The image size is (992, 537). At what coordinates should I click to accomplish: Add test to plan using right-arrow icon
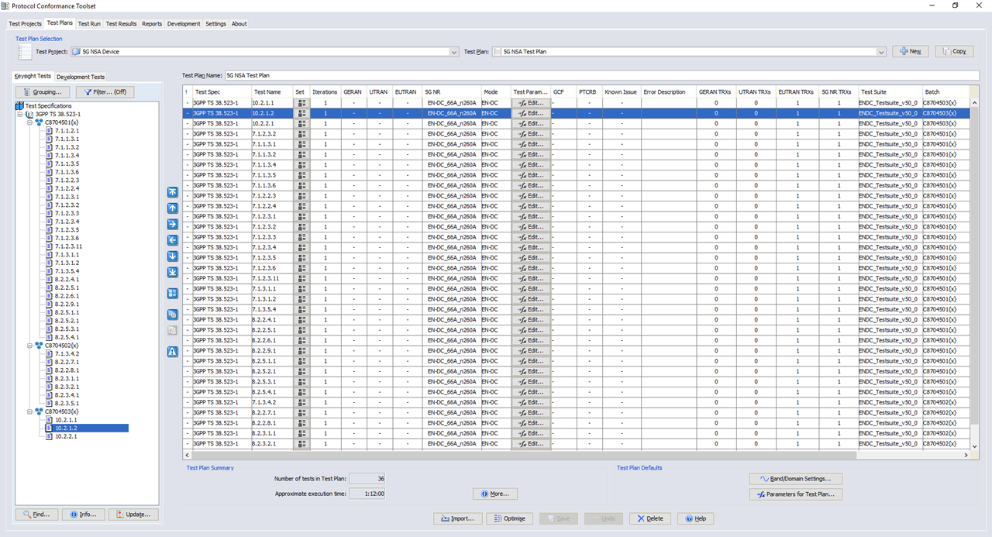coord(172,224)
